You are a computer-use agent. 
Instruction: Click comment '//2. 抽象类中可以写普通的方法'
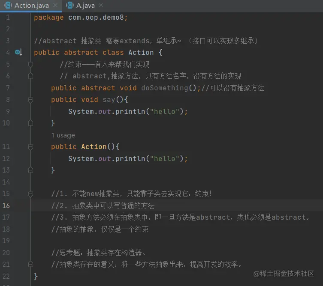[x=103, y=206]
